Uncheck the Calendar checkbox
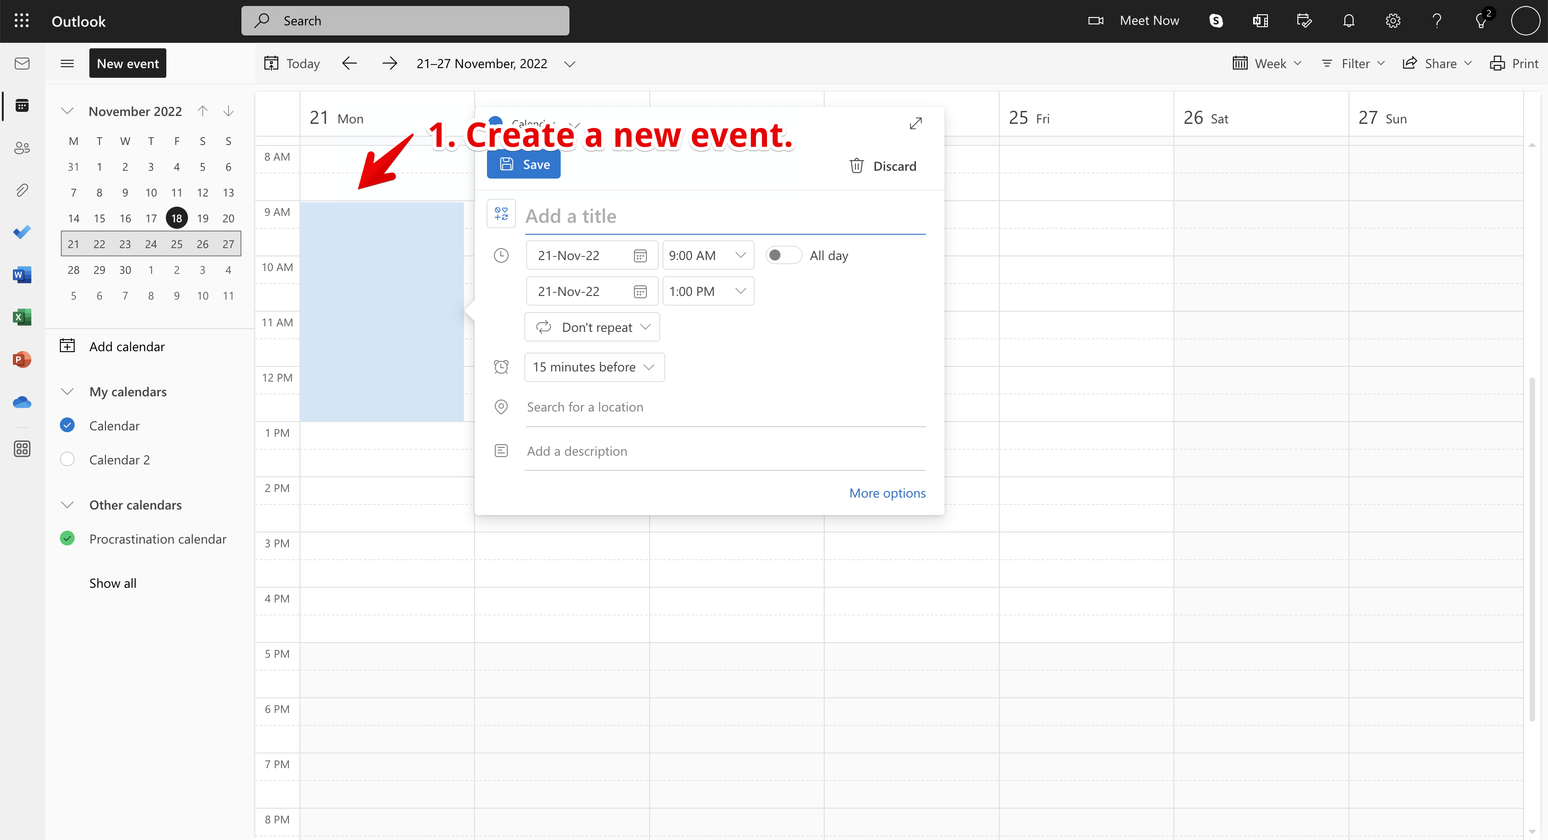This screenshot has width=1548, height=840. (x=67, y=425)
